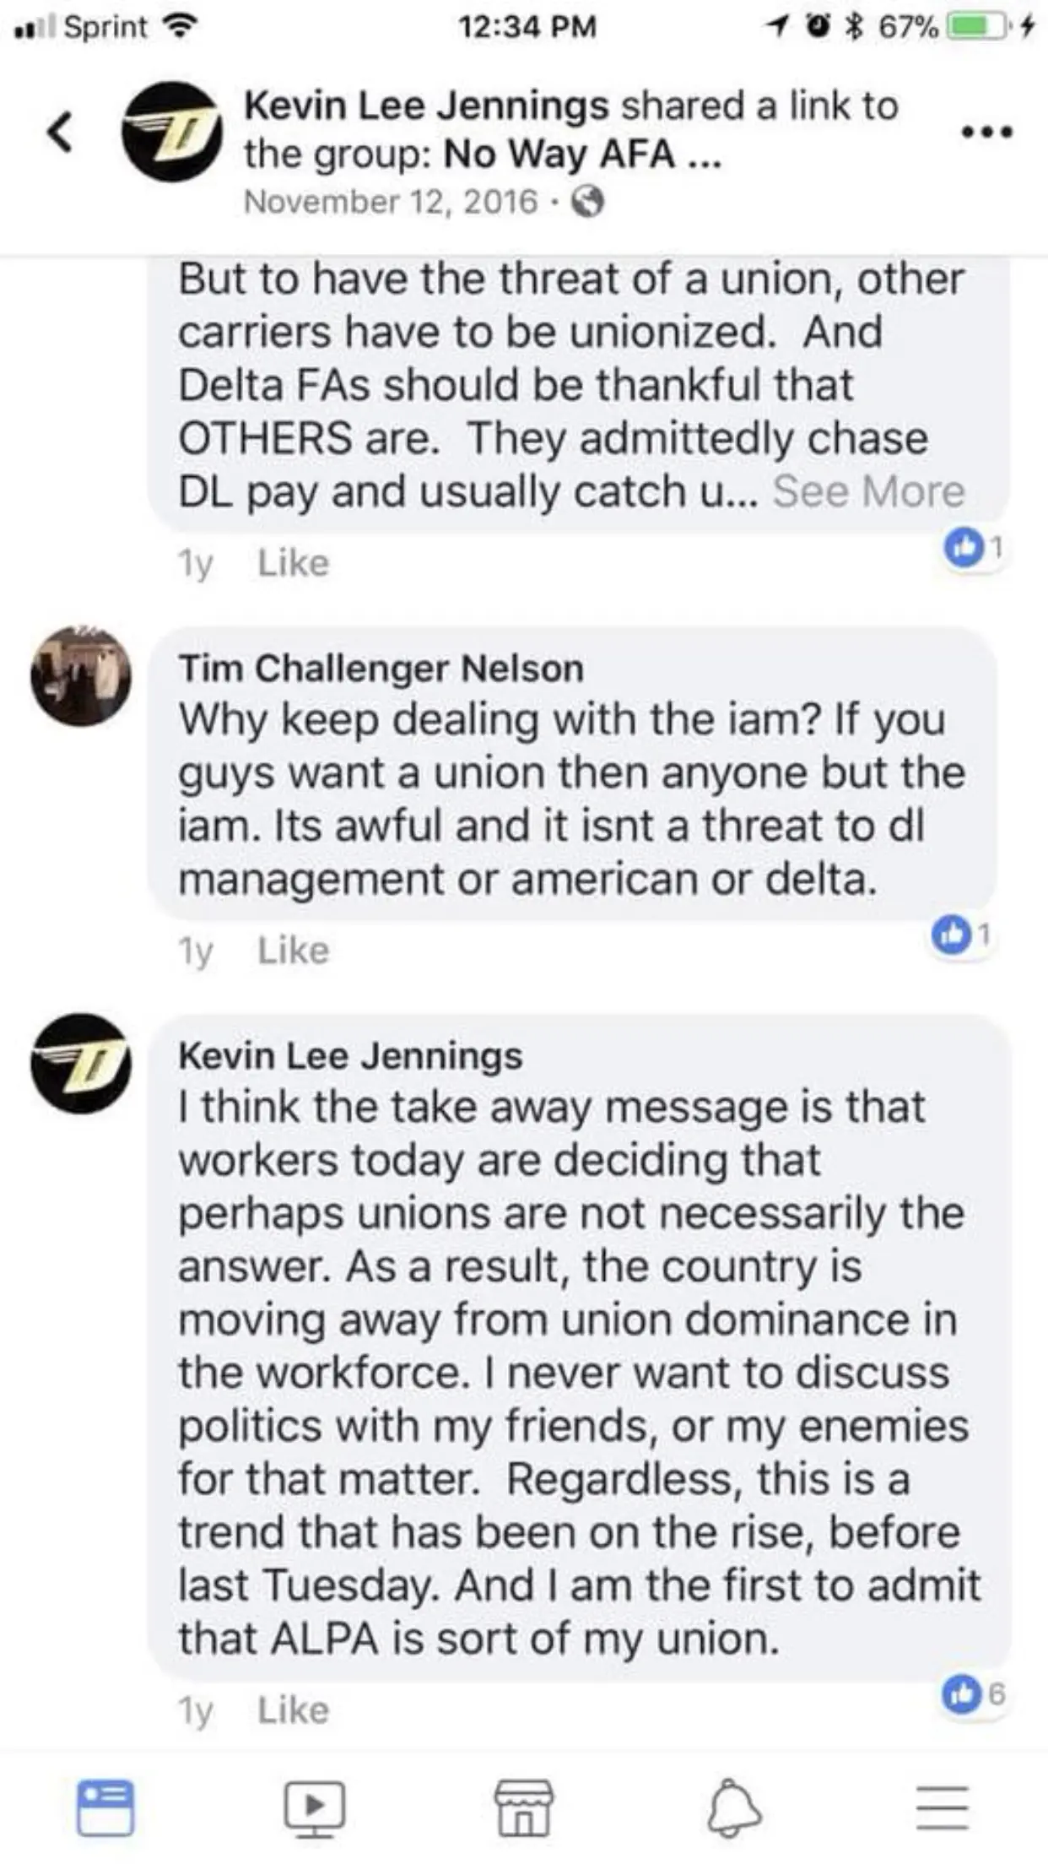The width and height of the screenshot is (1048, 1864).
Task: Open the three-dot post options menu
Action: point(986,133)
